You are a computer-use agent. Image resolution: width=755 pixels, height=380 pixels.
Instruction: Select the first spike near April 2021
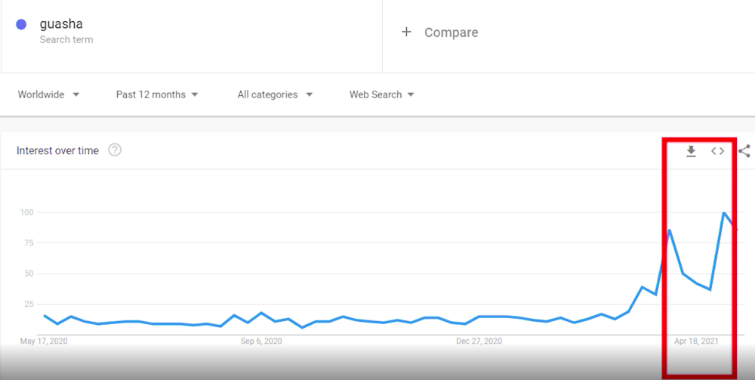point(669,230)
